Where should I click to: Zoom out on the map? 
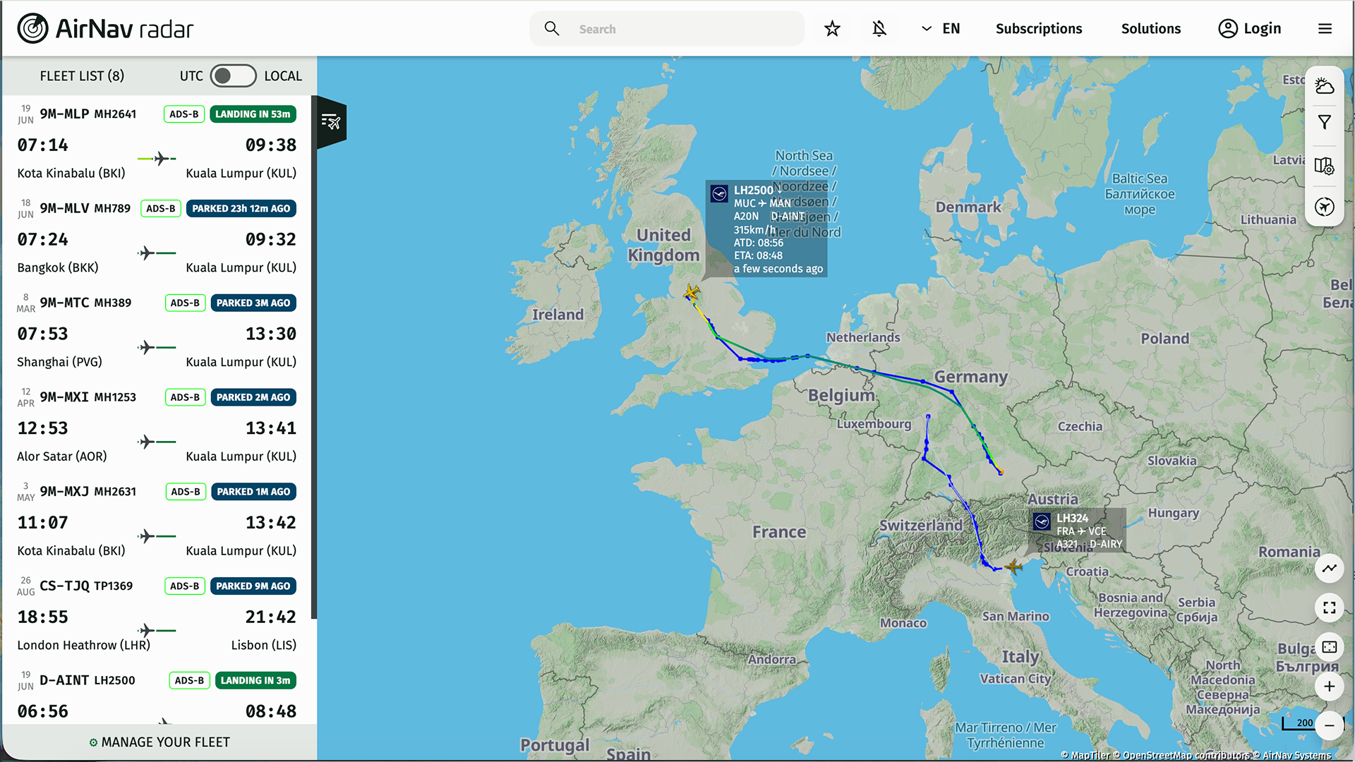pyautogui.click(x=1330, y=725)
